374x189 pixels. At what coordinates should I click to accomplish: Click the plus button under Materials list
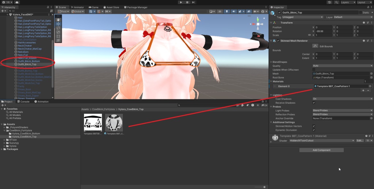click(x=363, y=90)
